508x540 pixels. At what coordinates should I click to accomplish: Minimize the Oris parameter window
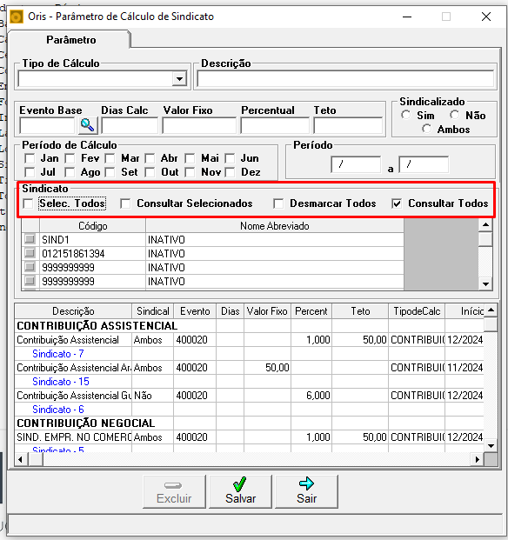(x=407, y=17)
